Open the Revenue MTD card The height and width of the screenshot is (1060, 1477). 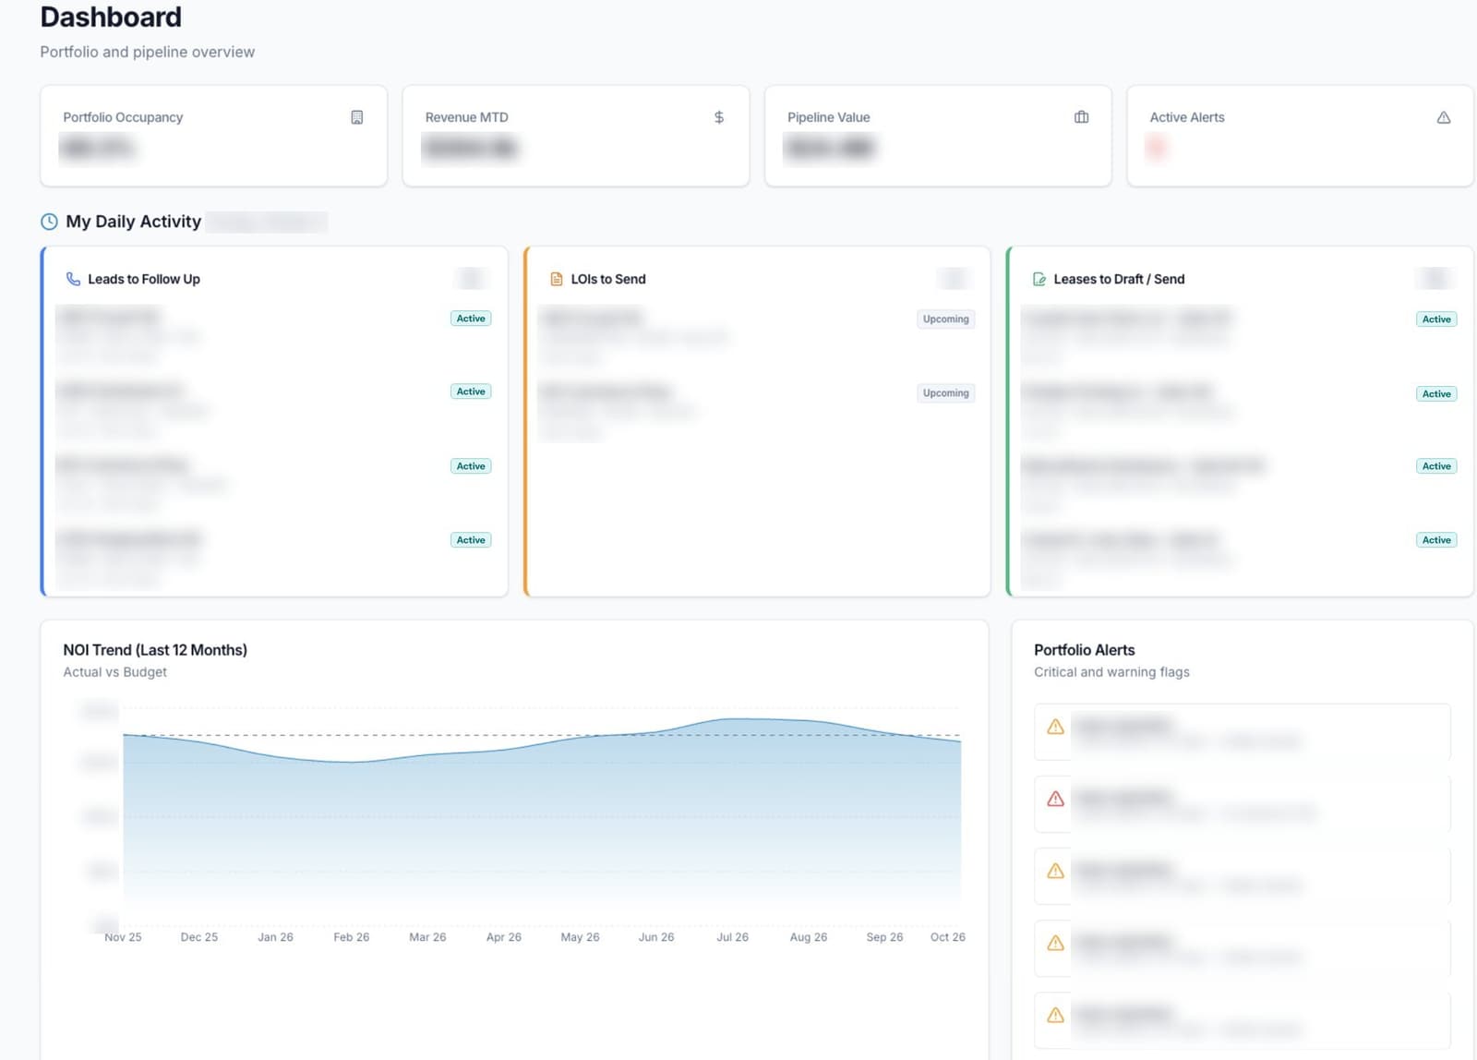pyautogui.click(x=576, y=136)
